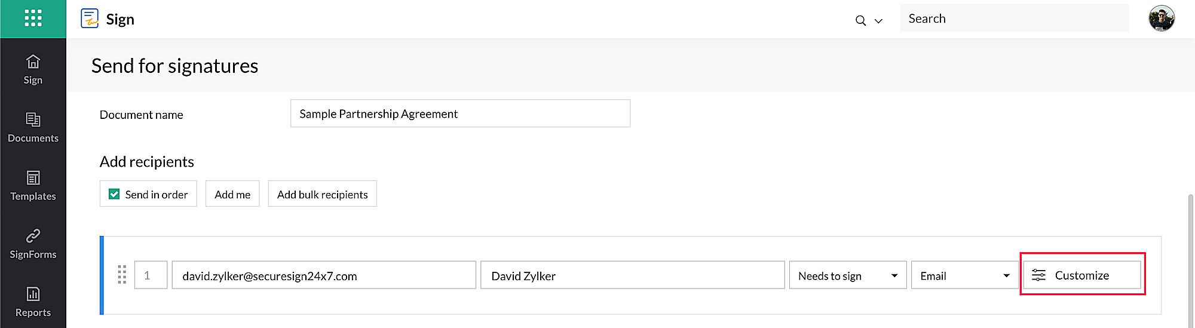The height and width of the screenshot is (328, 1195).
Task: Click the Document name input field
Action: 460,114
